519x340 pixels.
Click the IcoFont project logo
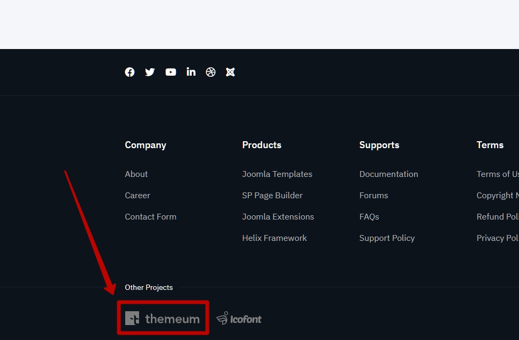[239, 319]
